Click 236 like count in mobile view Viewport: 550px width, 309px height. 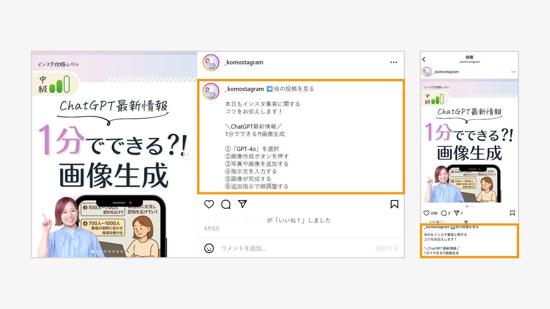(x=434, y=213)
